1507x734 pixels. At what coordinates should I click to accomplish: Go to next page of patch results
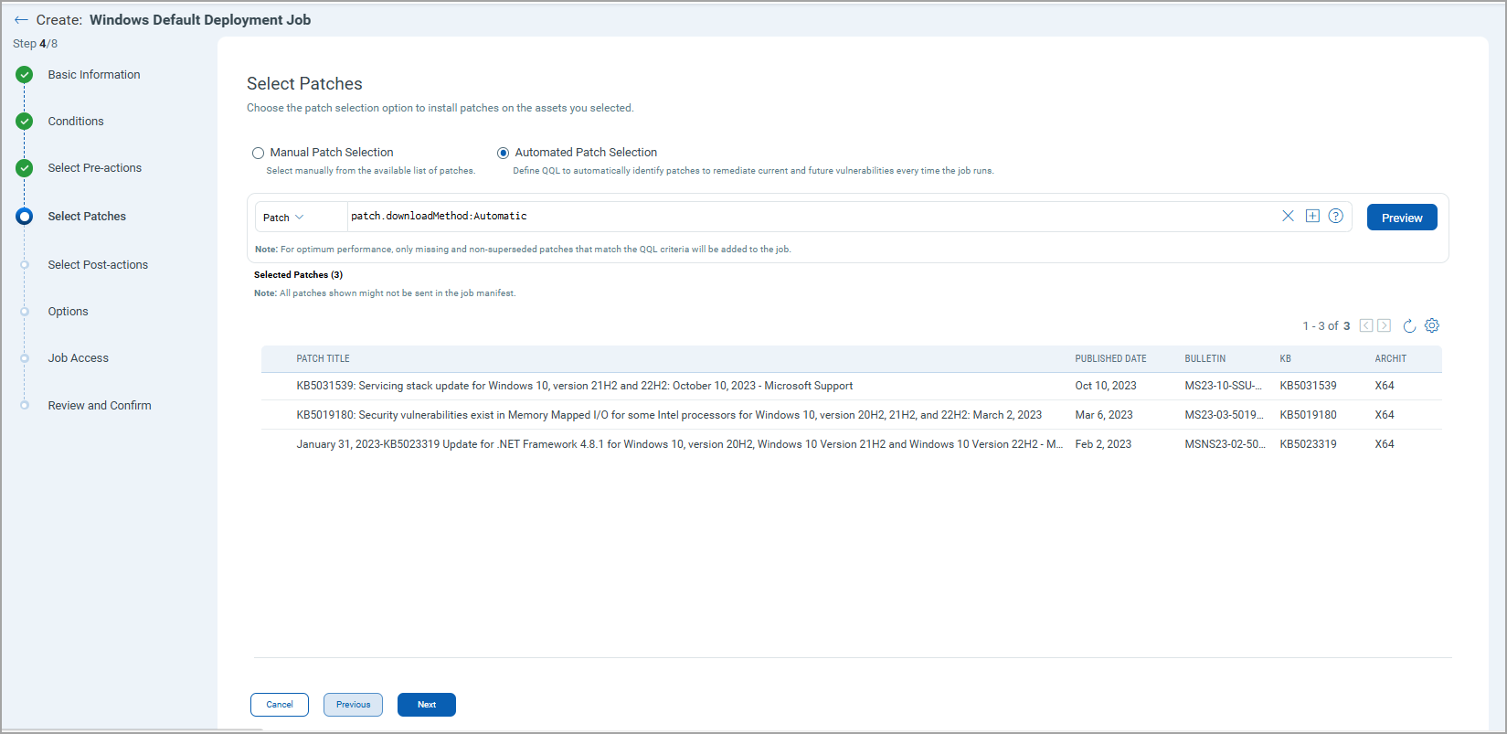click(1385, 325)
